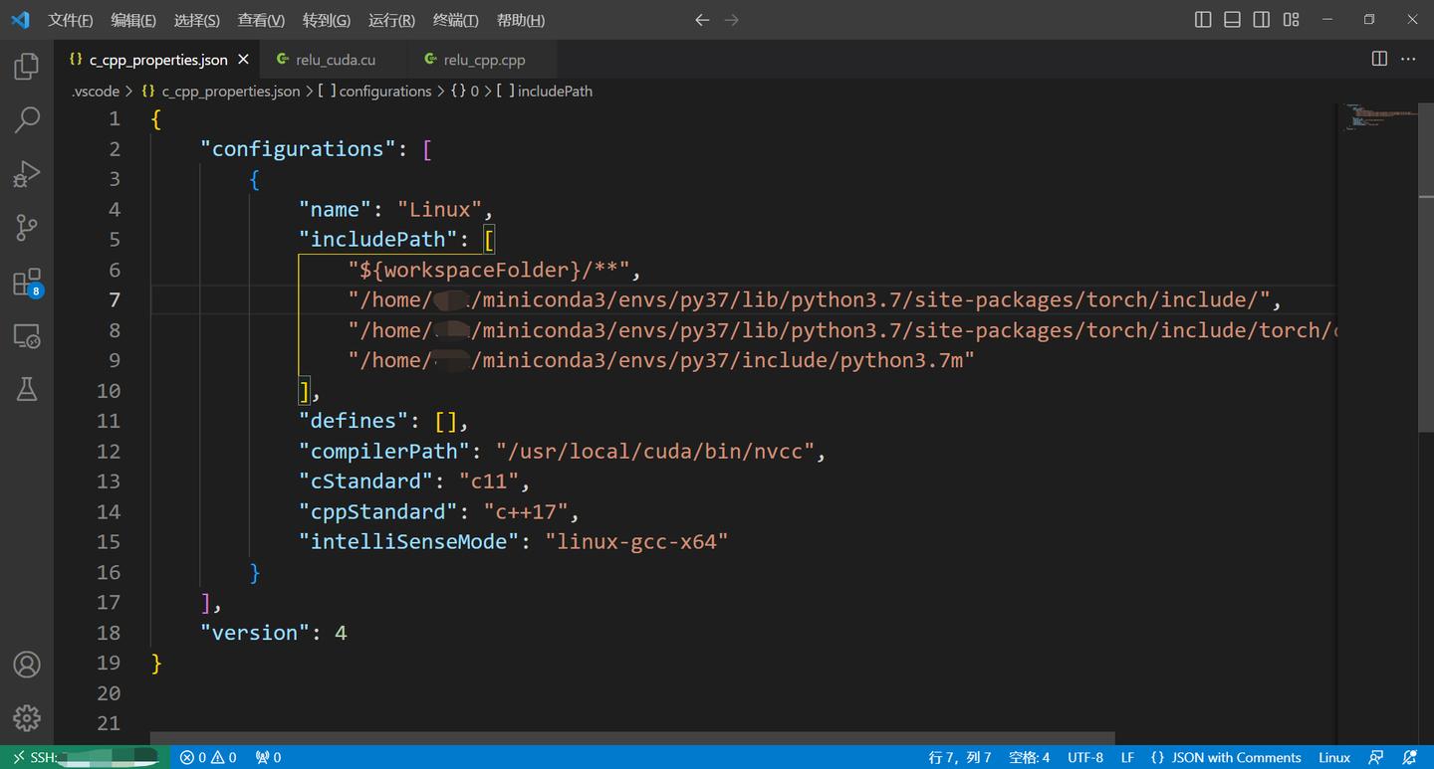Open the Explorer sidebar
The width and height of the screenshot is (1434, 769).
point(27,66)
